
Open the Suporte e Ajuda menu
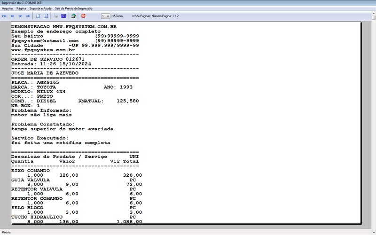pyautogui.click(x=41, y=8)
